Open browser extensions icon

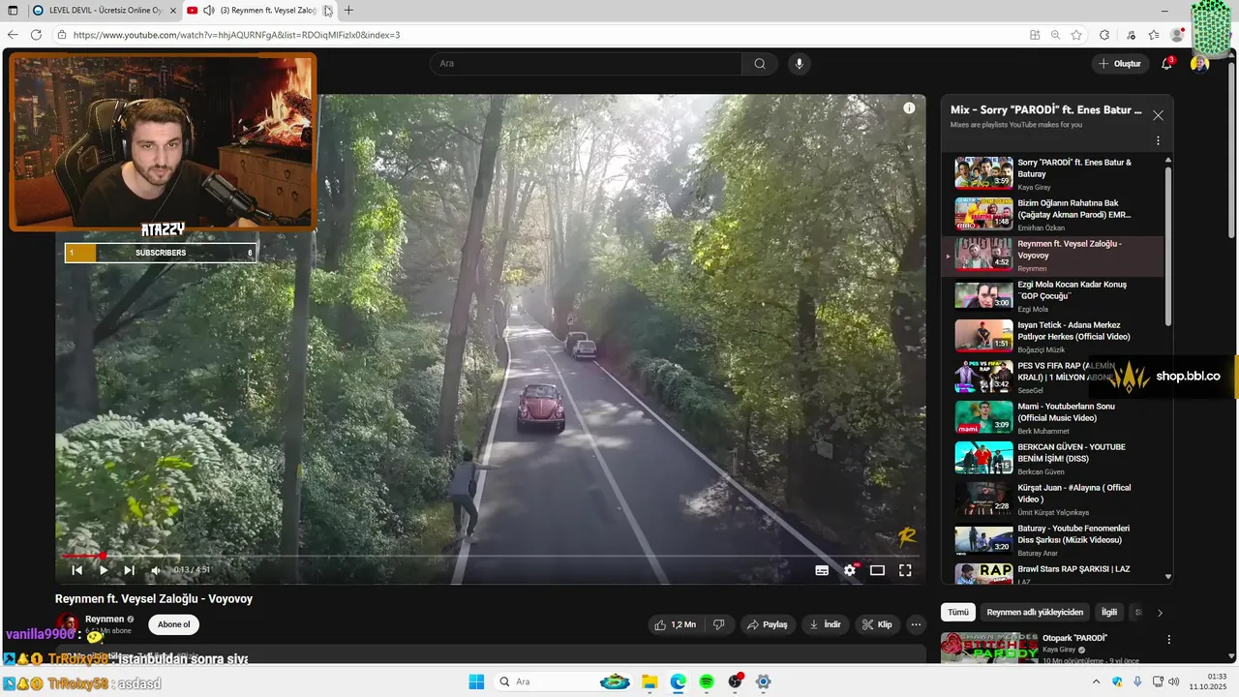pos(1104,35)
